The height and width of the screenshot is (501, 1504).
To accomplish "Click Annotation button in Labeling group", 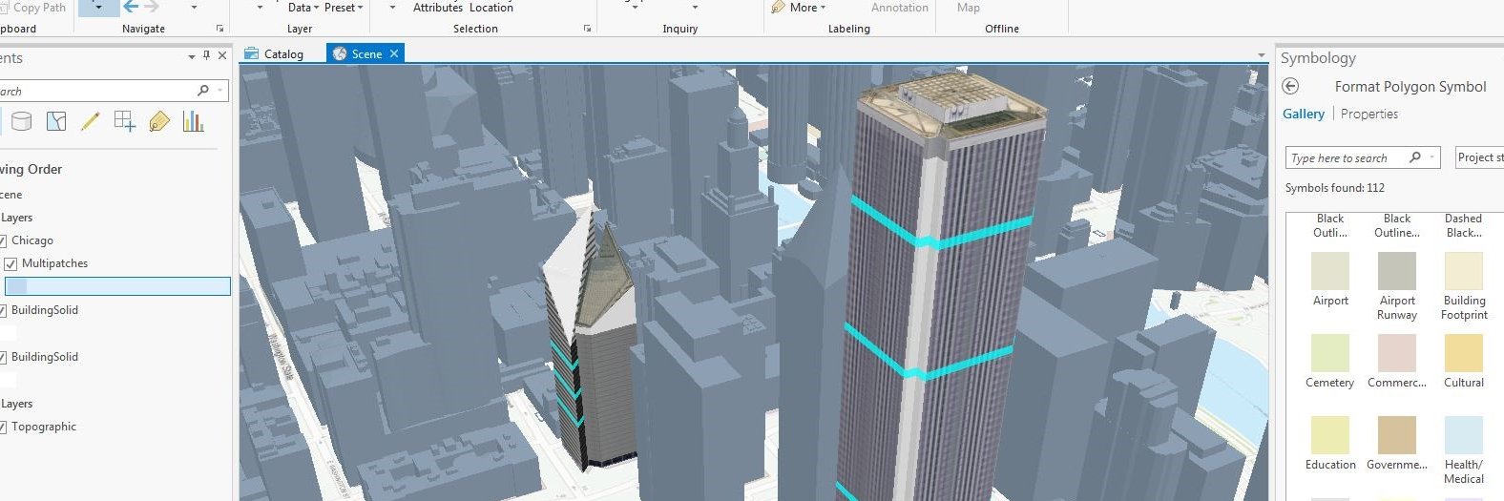I will [900, 7].
